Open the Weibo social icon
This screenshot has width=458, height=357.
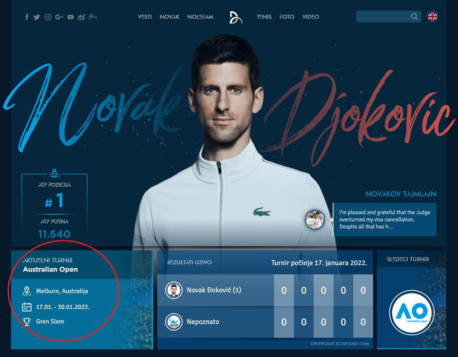[x=81, y=17]
